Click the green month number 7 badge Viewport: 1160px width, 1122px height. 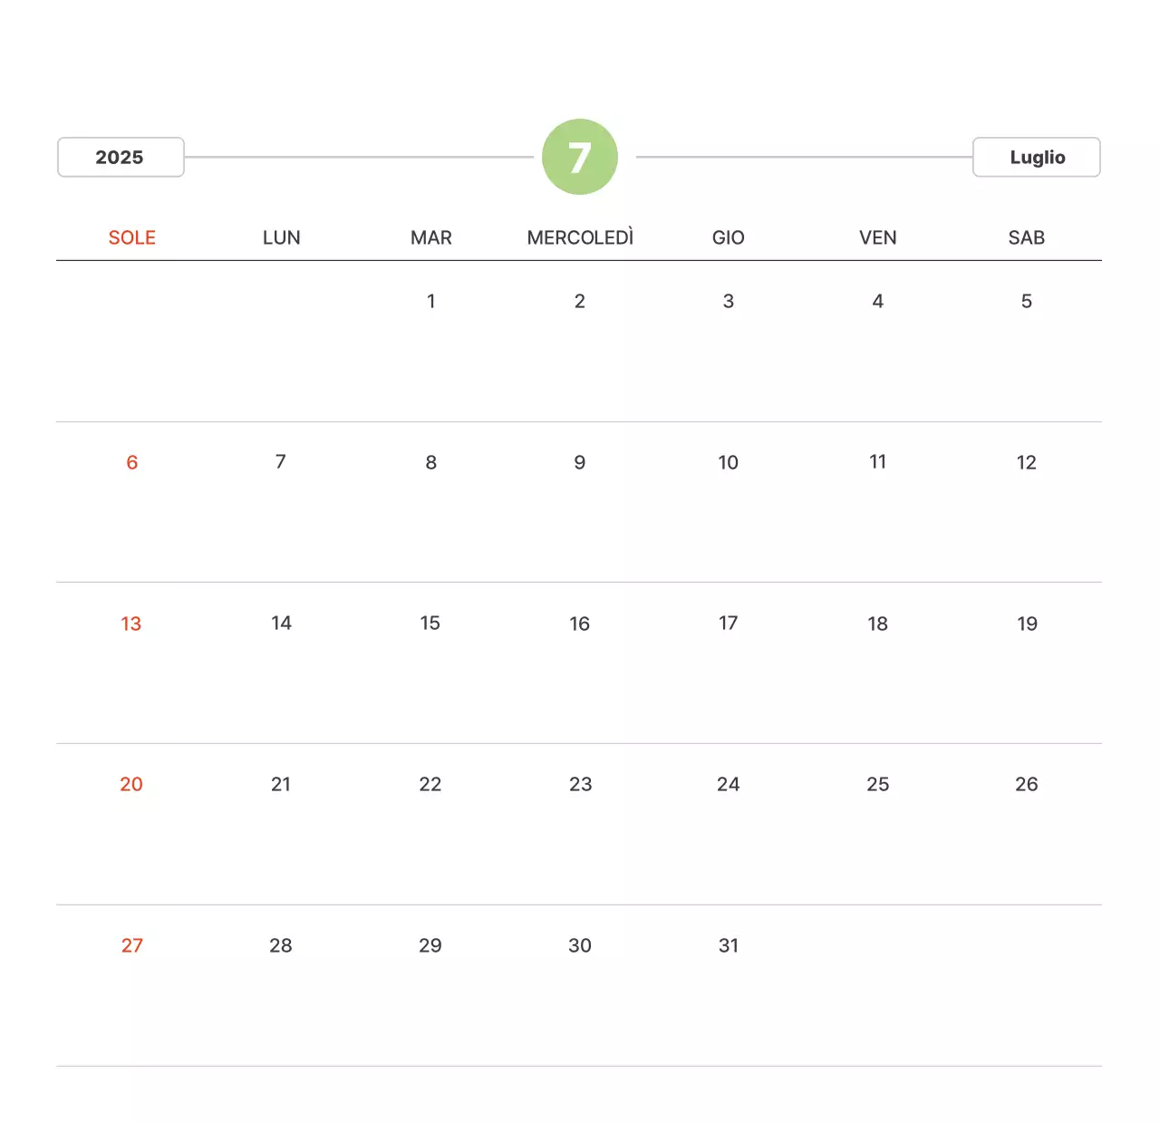click(x=580, y=157)
